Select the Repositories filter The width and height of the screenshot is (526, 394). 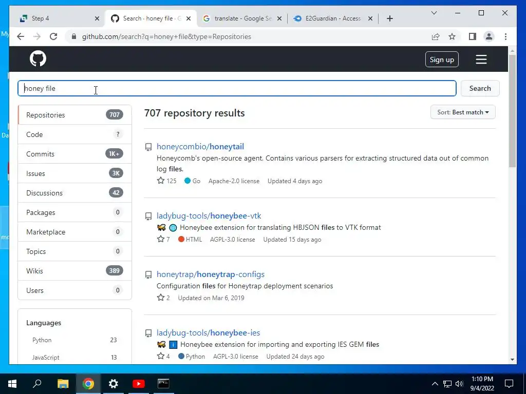pyautogui.click(x=74, y=115)
